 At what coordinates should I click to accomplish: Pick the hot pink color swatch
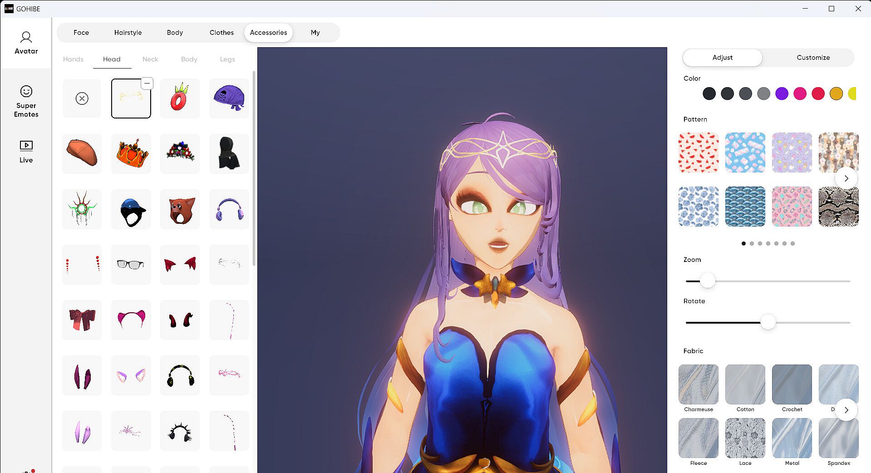[800, 94]
